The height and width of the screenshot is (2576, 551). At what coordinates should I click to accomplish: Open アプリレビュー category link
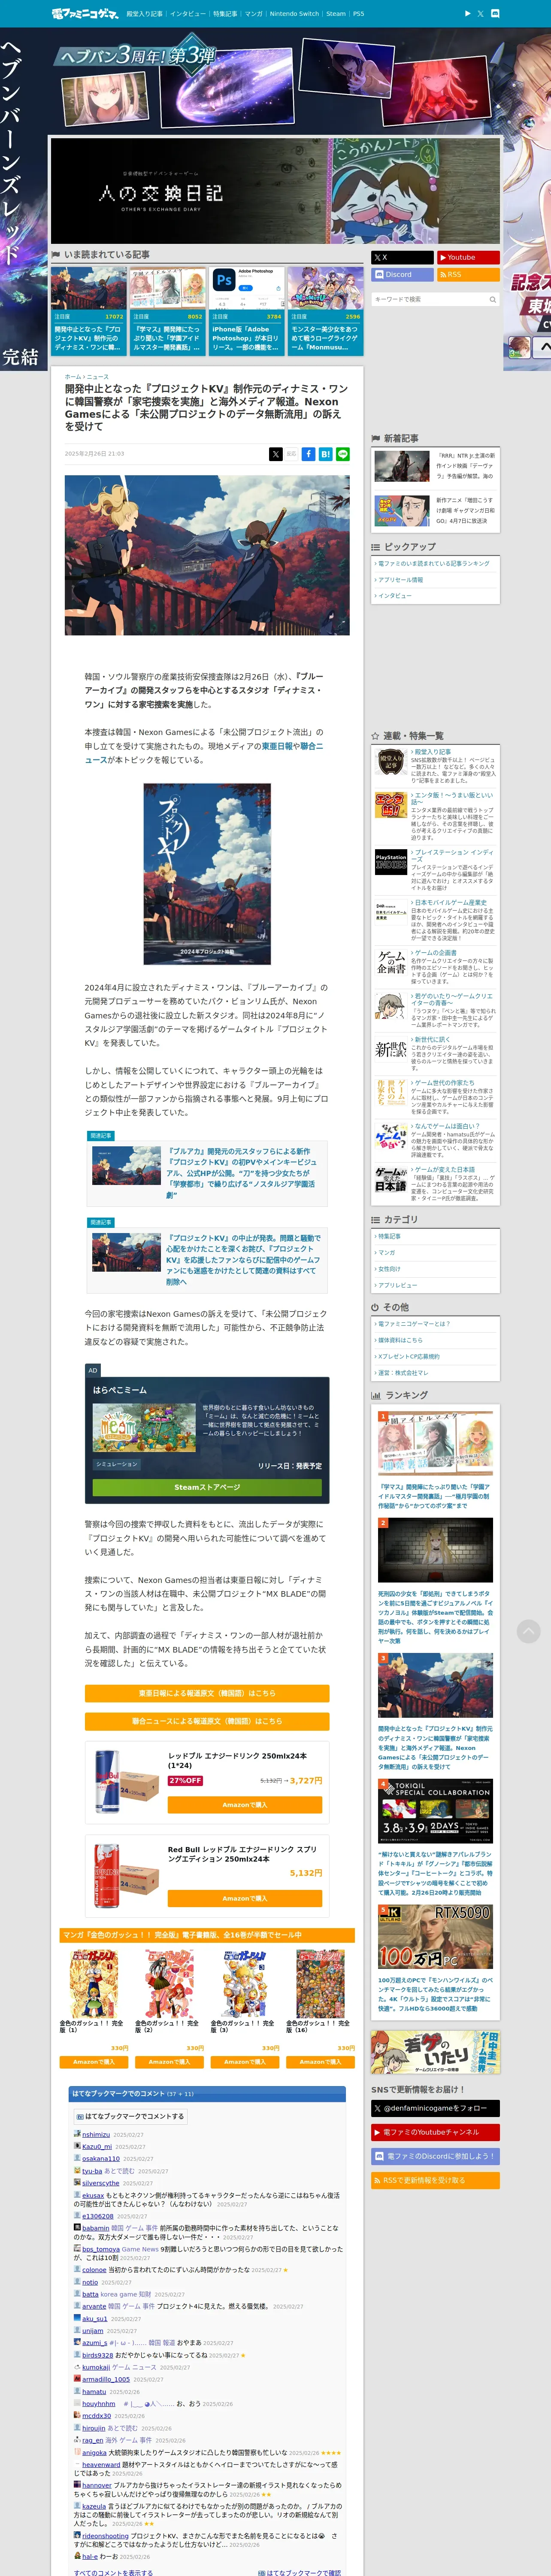point(397,1285)
